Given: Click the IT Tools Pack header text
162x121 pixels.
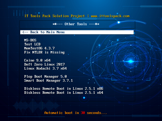Looking at the screenshot, I should point(77,16).
